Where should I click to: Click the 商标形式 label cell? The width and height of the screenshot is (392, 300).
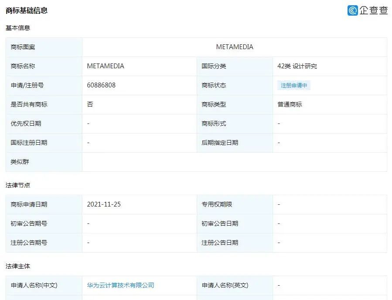pos(235,123)
